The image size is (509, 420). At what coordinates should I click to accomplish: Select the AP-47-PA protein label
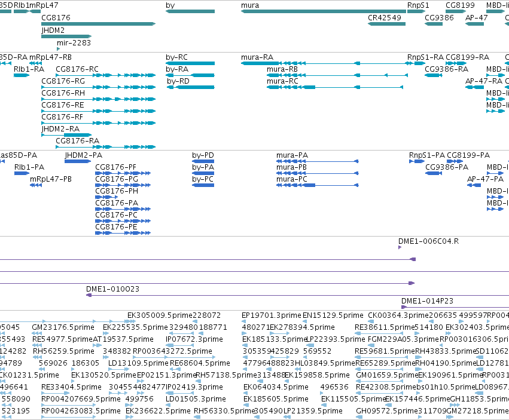[485, 179]
